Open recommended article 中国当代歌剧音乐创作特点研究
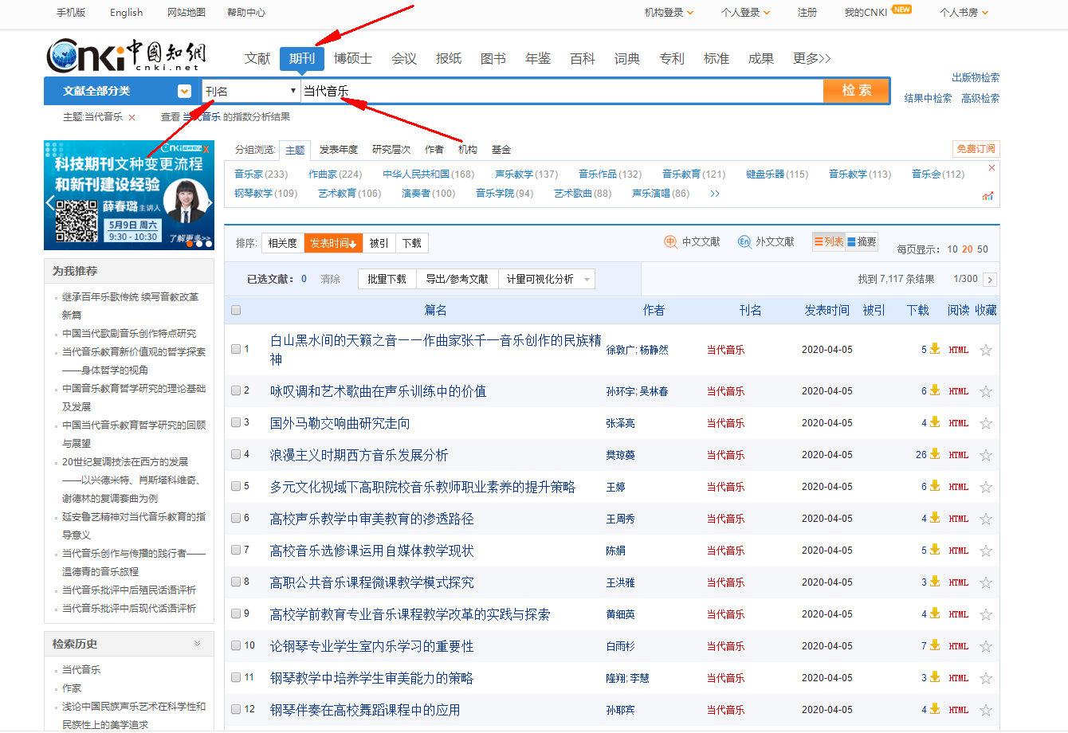 [x=129, y=333]
